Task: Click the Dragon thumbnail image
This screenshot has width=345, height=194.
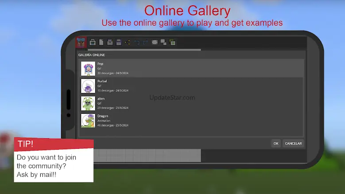Action: click(x=88, y=120)
